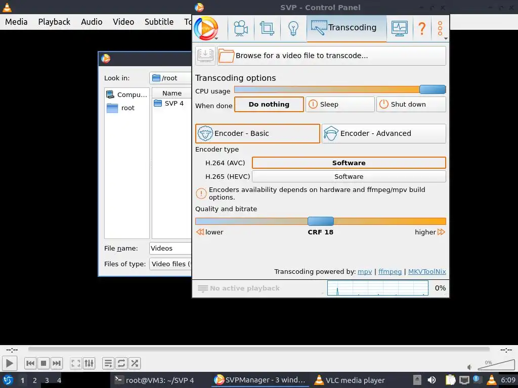
Task: Click the Name column header
Action: 172,93
